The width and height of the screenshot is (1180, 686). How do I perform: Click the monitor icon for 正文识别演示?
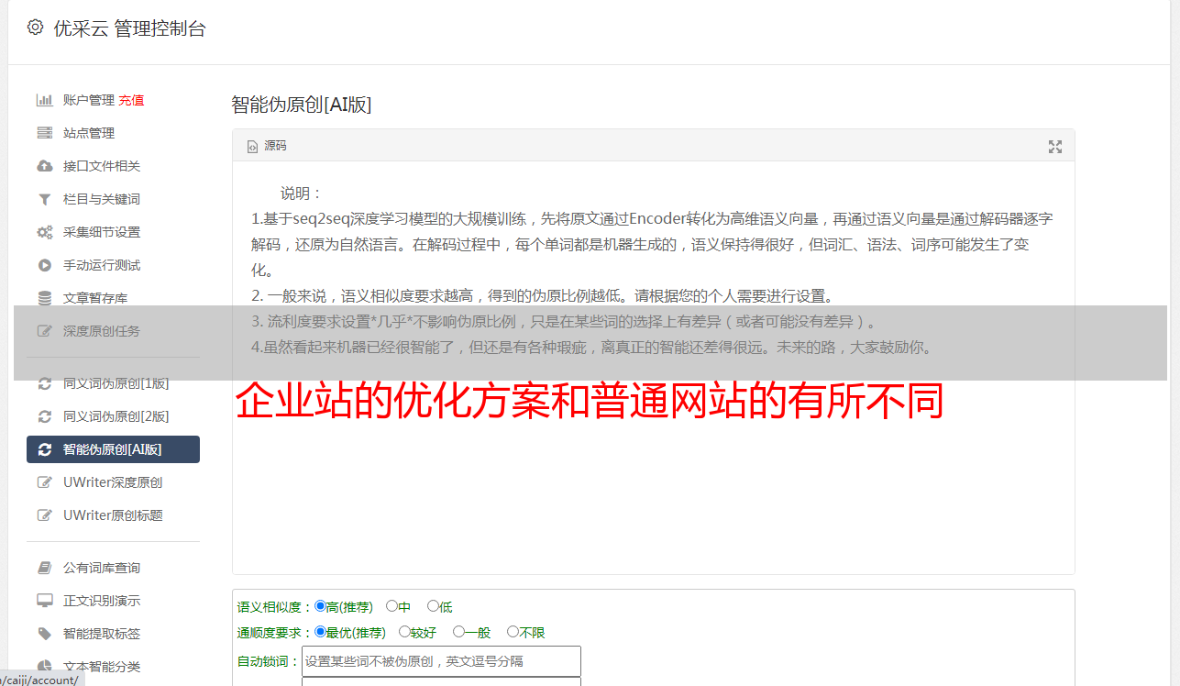click(44, 601)
